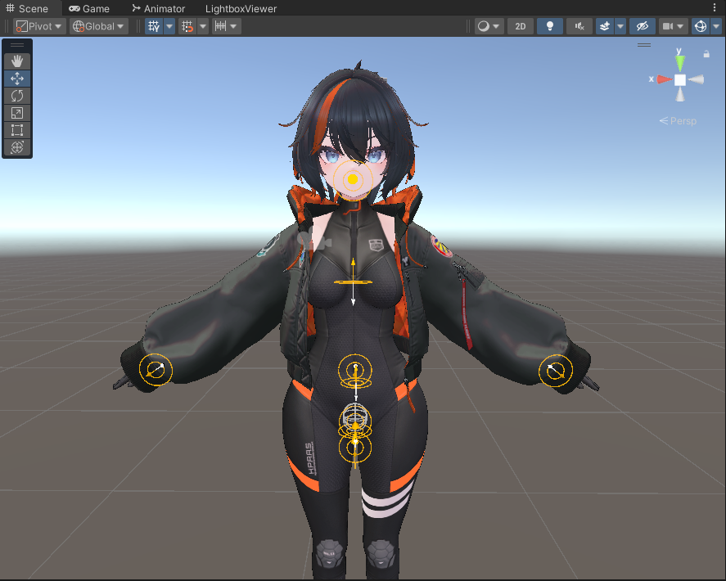This screenshot has height=581, width=726.
Task: Toggle the orientation gizmo rotation lock
Action: 706,54
